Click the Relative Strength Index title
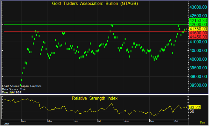209x126 pixels. (x=95, y=98)
